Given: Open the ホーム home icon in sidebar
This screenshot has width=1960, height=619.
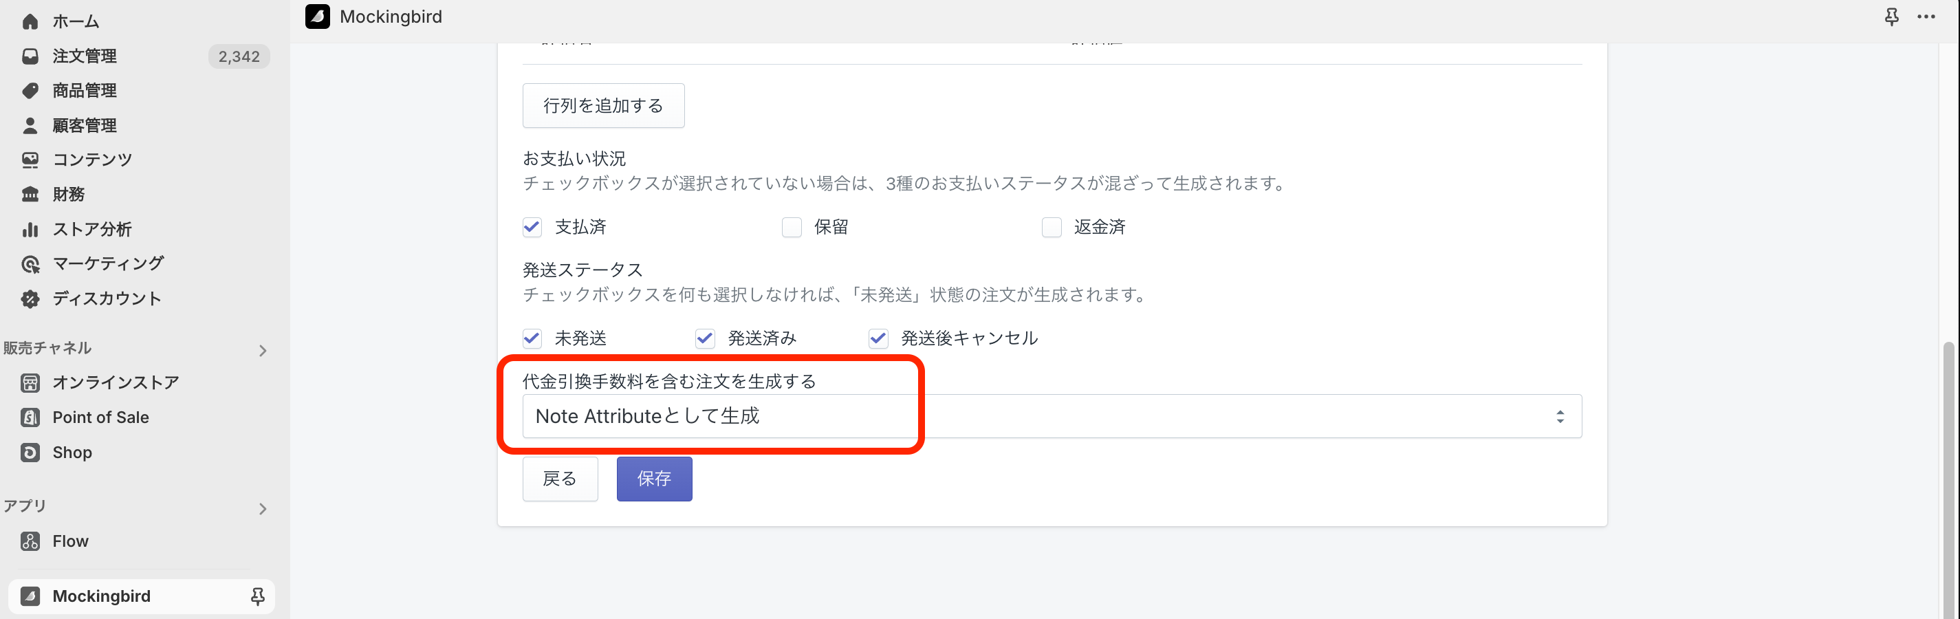Looking at the screenshot, I should pos(30,21).
